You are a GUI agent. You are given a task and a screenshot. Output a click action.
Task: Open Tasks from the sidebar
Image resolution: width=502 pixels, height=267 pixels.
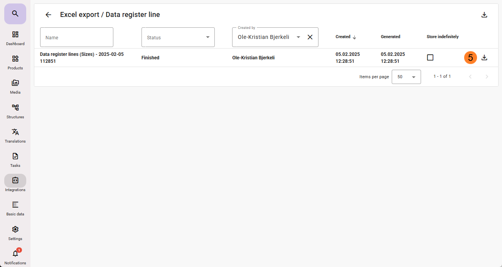point(15,160)
